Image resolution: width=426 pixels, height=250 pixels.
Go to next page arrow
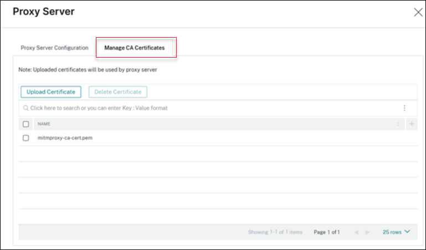[367, 232]
